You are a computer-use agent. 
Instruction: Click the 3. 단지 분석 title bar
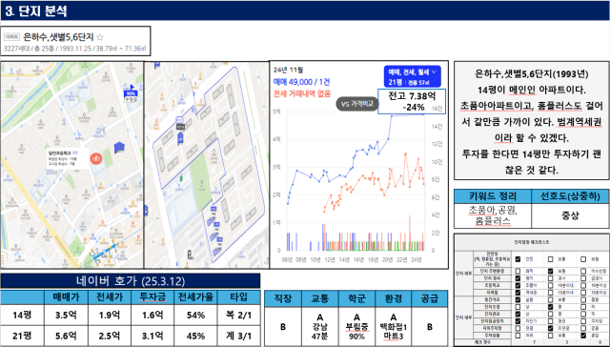pyautogui.click(x=305, y=10)
